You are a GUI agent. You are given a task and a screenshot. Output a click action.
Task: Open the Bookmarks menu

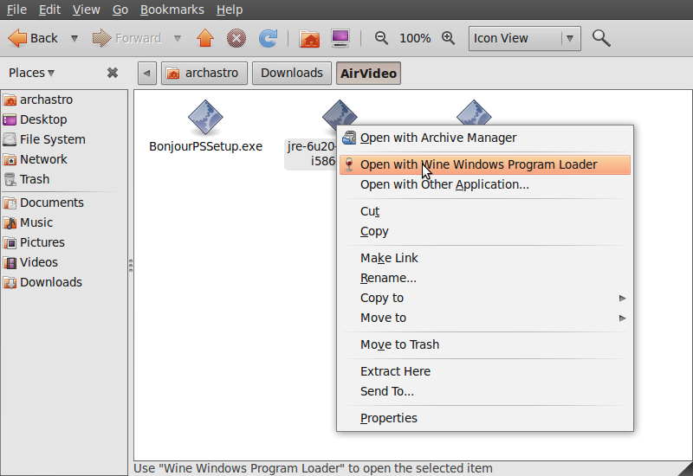(172, 10)
